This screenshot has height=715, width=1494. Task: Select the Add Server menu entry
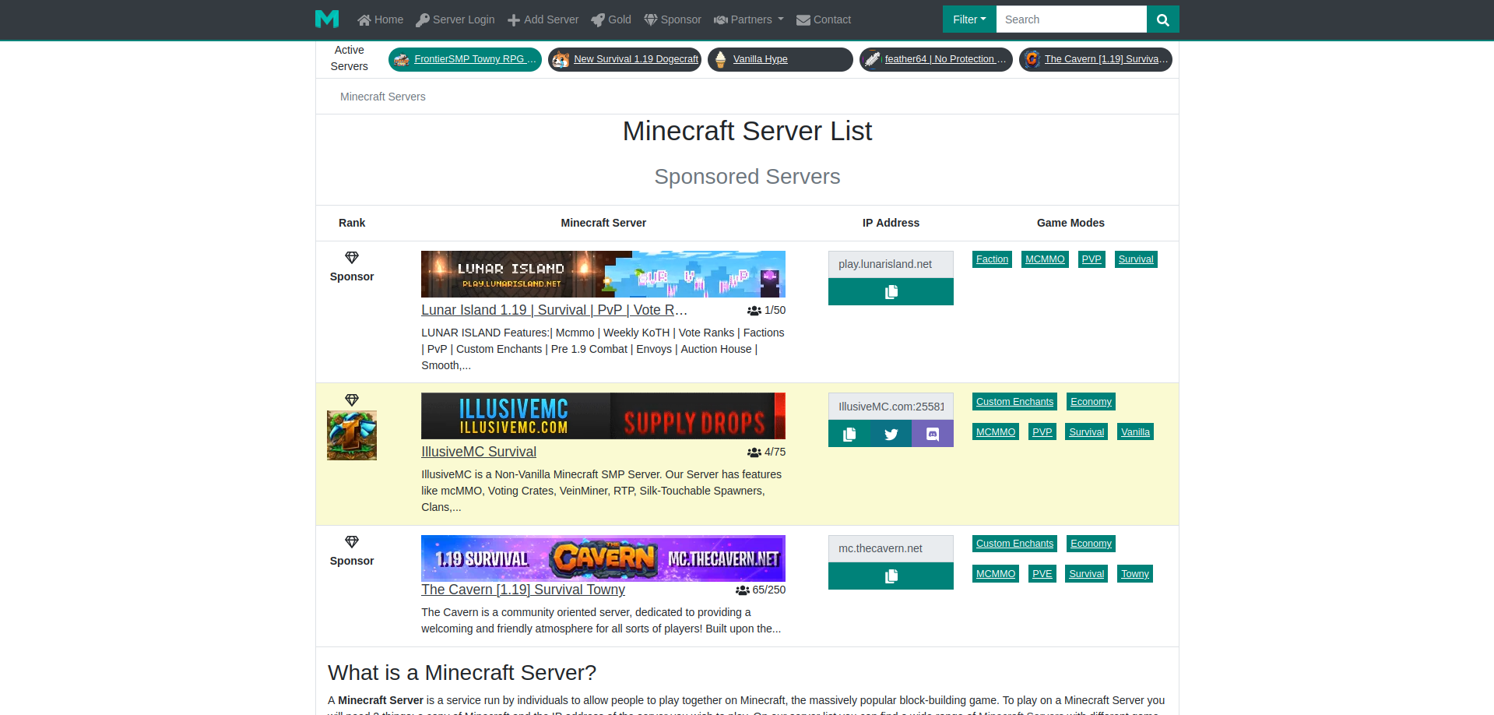[x=543, y=19]
